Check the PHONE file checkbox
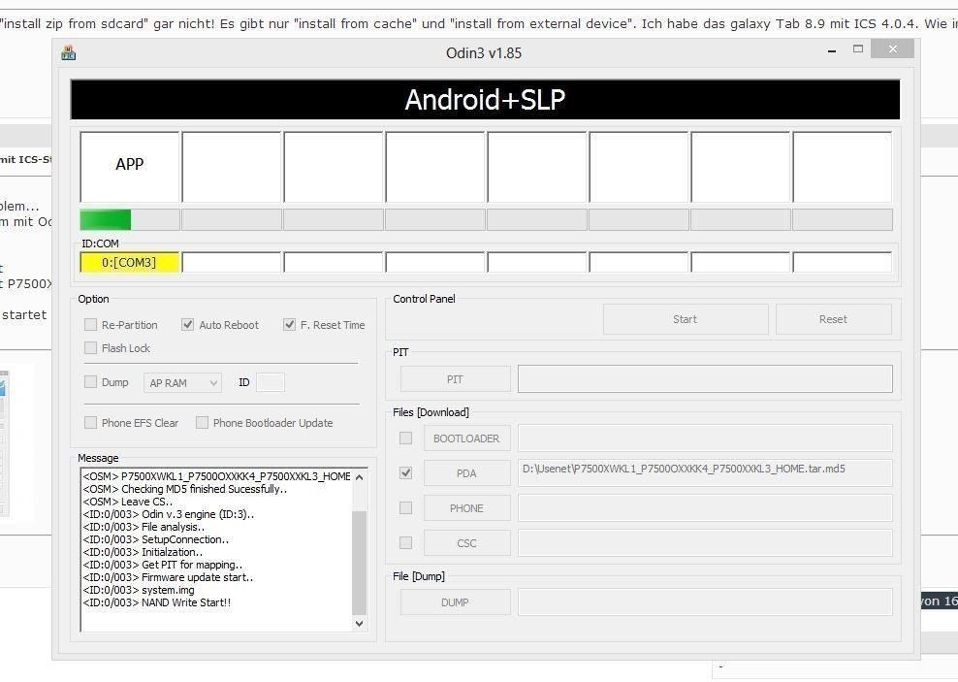The image size is (958, 682). click(x=405, y=507)
